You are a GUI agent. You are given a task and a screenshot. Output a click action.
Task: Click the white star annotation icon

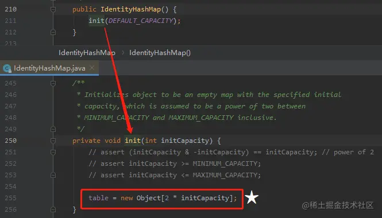(252, 197)
